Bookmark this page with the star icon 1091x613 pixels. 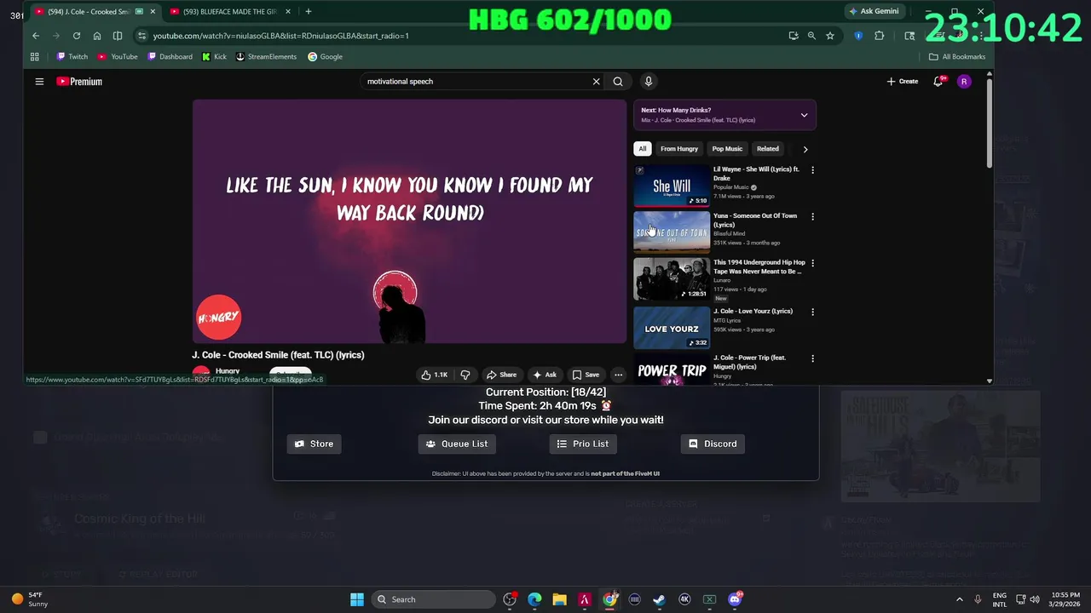[830, 36]
